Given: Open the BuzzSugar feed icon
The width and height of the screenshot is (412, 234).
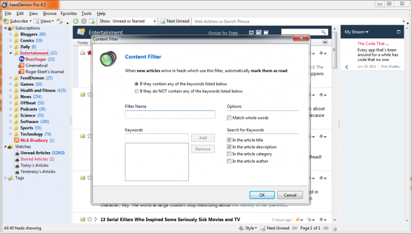Looking at the screenshot, I should point(22,59).
